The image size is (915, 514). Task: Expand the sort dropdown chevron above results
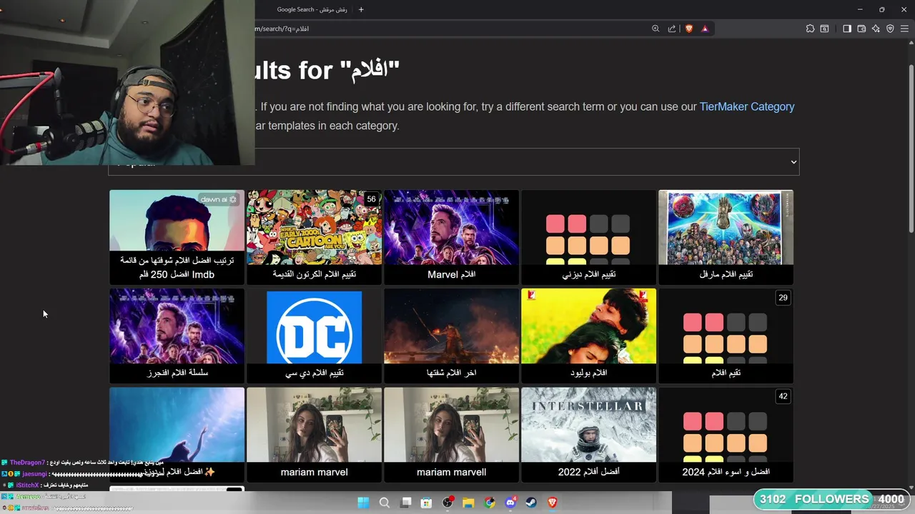(x=793, y=162)
